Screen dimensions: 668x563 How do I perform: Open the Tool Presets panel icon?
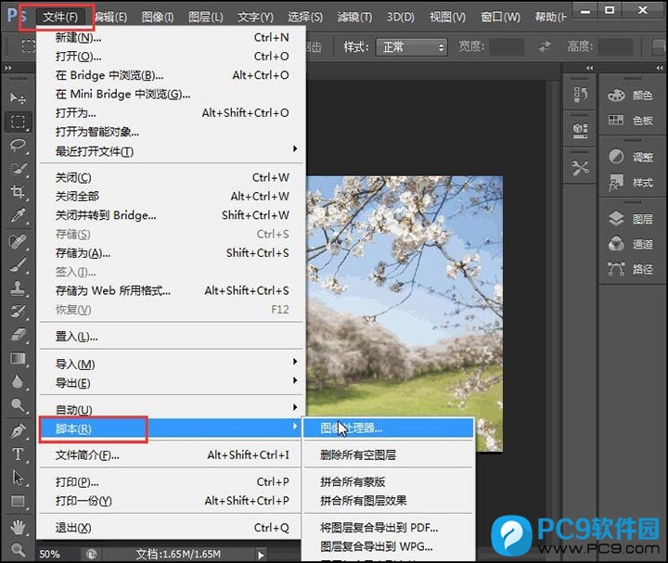tap(580, 168)
